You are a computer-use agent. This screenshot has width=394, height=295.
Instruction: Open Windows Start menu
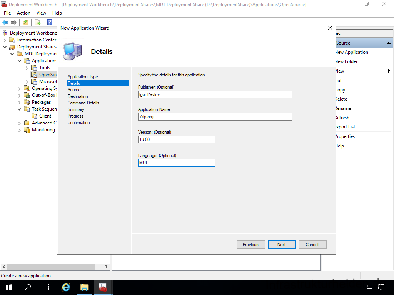pos(9,287)
